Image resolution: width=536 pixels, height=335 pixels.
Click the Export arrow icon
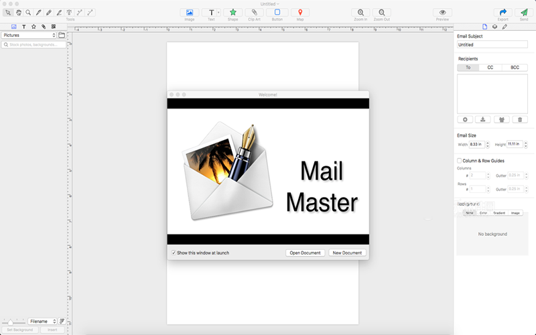(x=503, y=13)
